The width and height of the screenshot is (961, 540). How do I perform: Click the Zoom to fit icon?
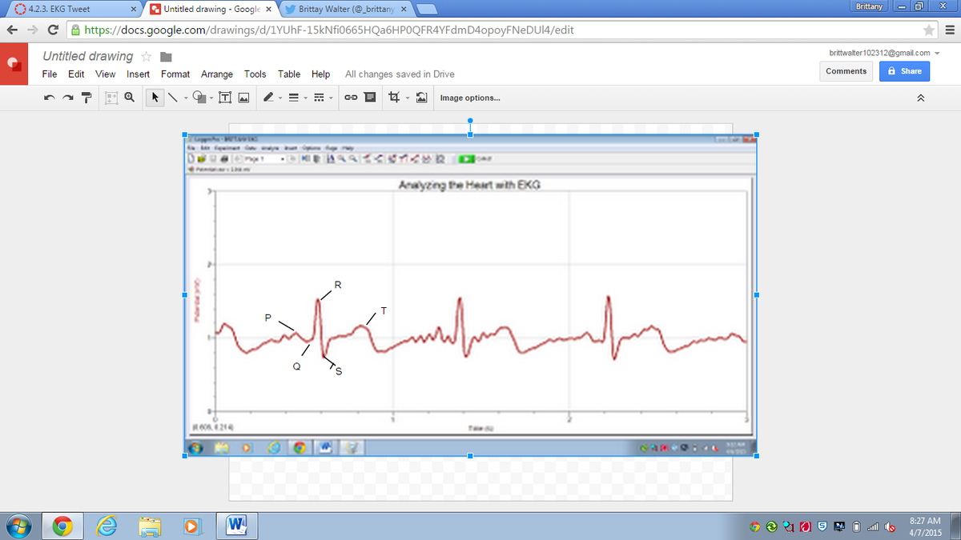click(111, 98)
